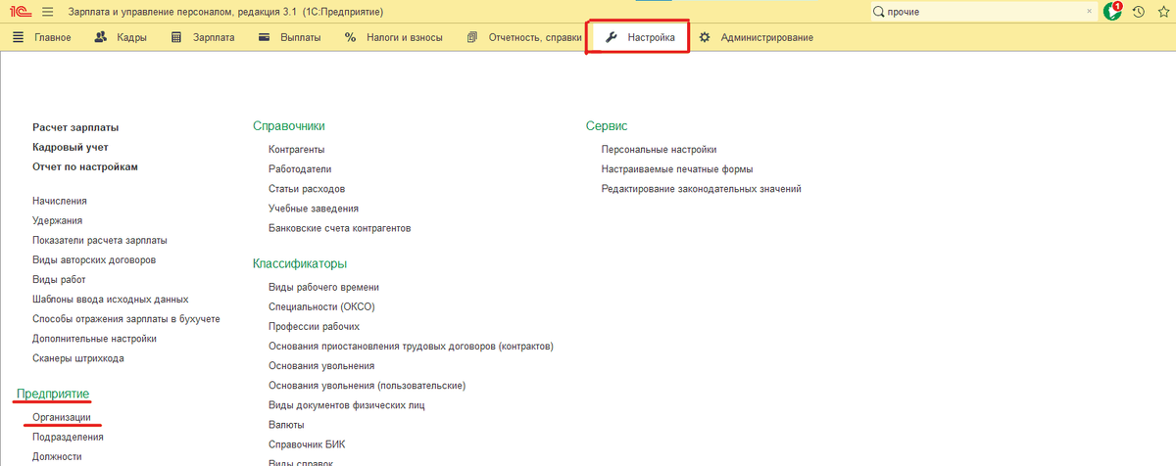Open Виды работ list
Image resolution: width=1176 pixels, height=466 pixels.
(x=59, y=279)
